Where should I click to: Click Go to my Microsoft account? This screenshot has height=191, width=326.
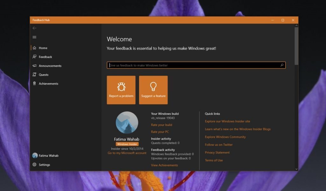(x=127, y=153)
